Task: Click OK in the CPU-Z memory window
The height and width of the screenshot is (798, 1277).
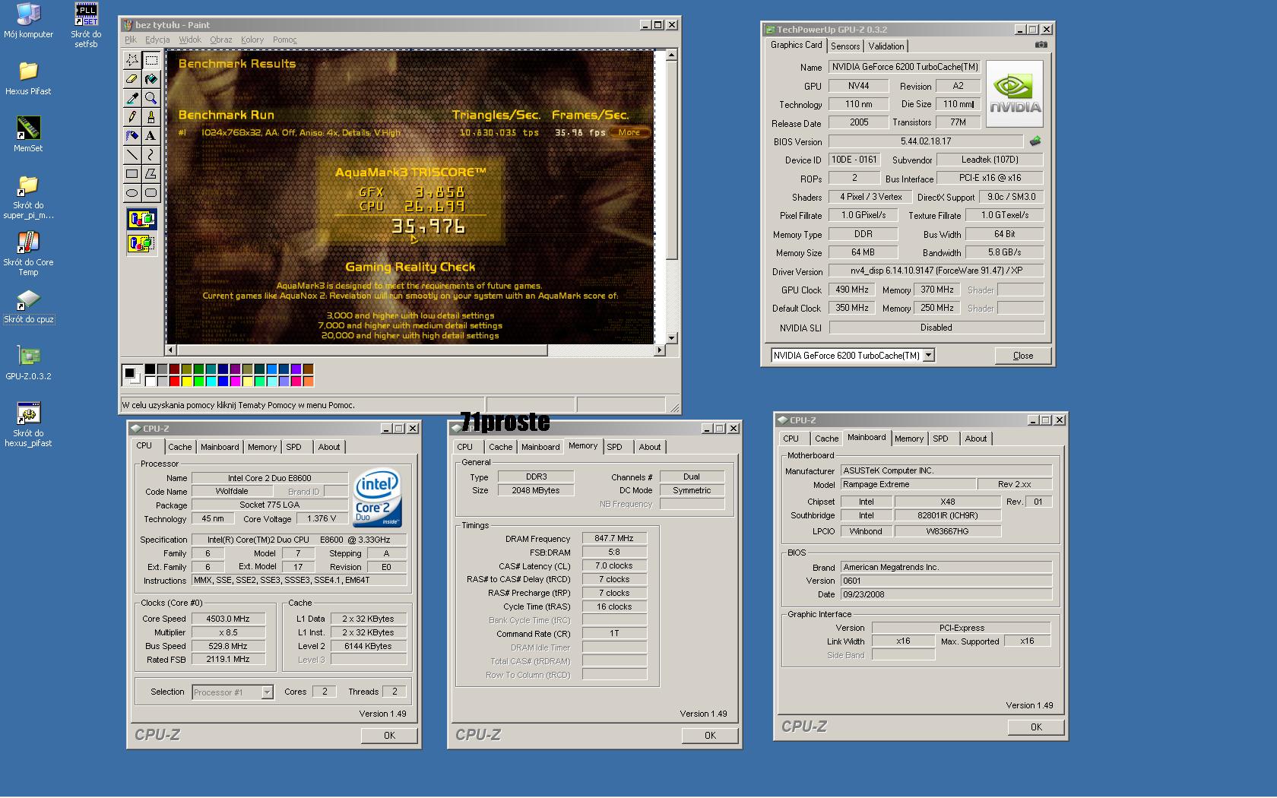Action: pos(710,735)
